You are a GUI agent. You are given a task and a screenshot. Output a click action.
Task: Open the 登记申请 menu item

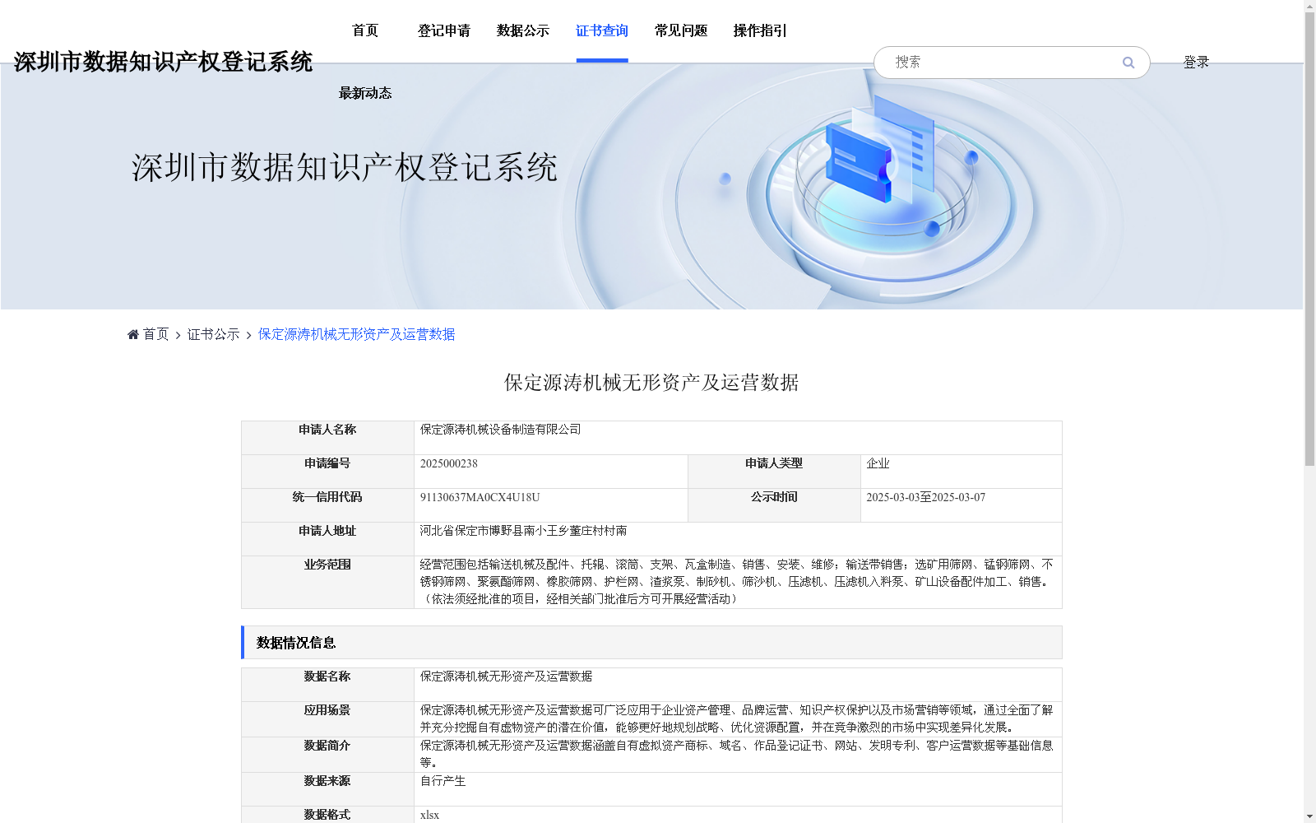coord(444,31)
